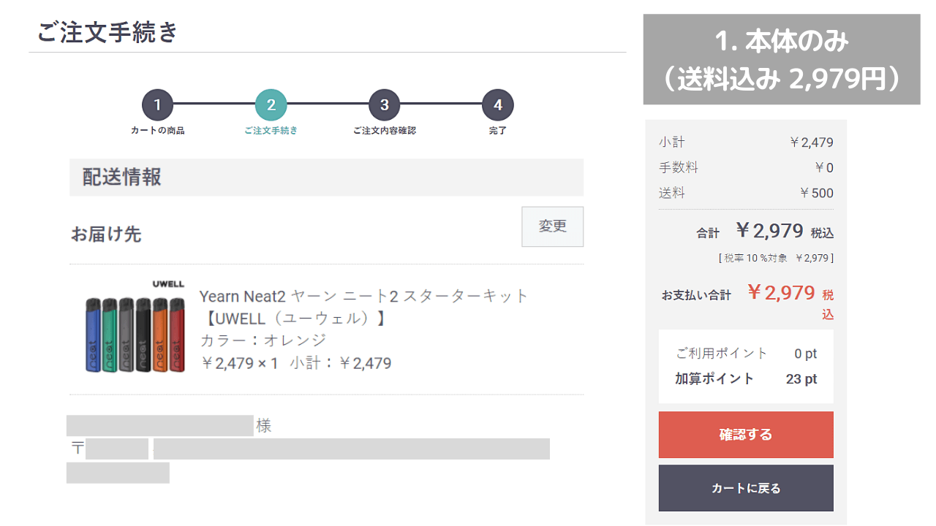Click the 加算ポイント 23 pt row

click(x=746, y=378)
